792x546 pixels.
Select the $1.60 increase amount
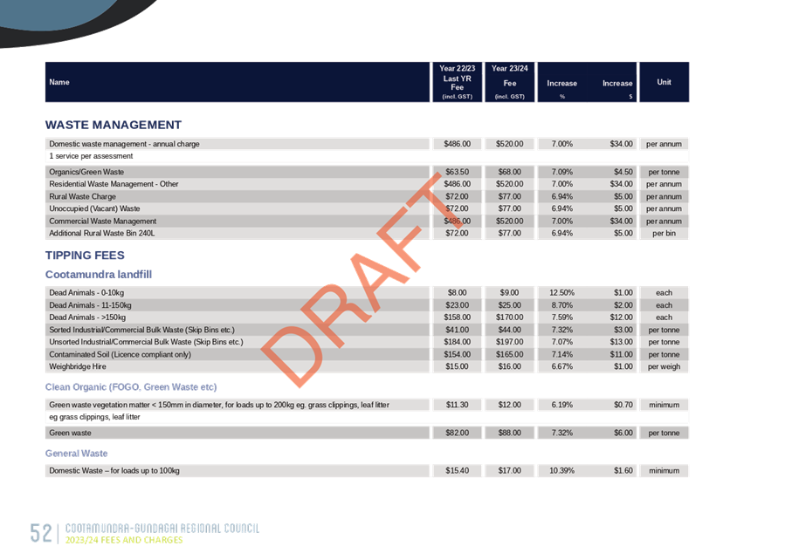click(x=623, y=471)
